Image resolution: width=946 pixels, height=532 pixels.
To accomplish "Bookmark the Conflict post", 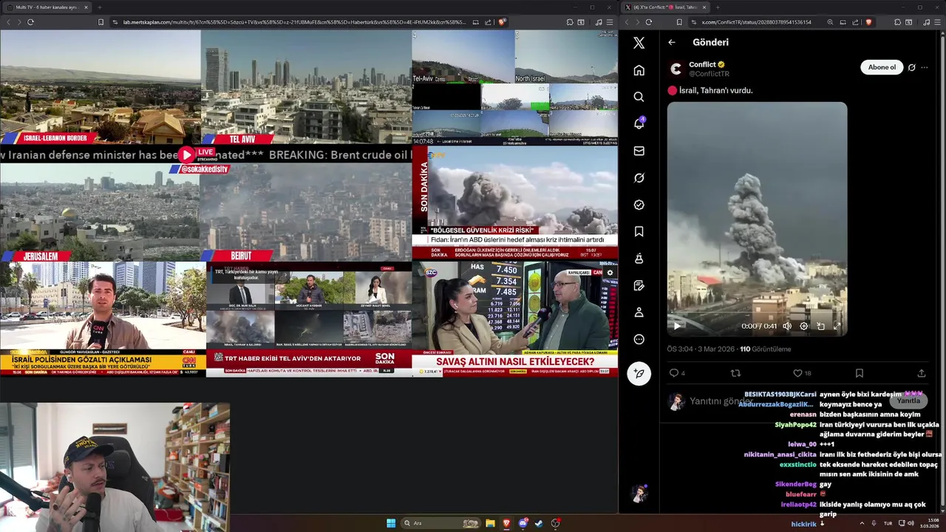I will click(860, 373).
